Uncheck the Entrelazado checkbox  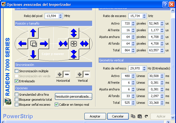16,81
